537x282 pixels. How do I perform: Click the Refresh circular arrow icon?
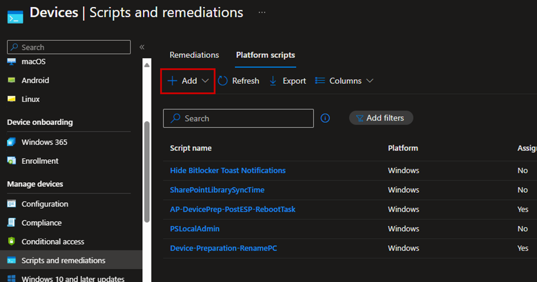click(223, 81)
